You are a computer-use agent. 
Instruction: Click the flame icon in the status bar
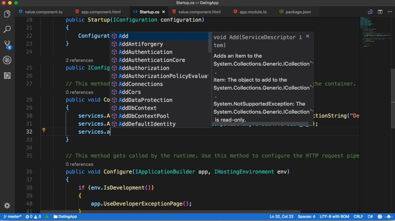[x=47, y=217]
